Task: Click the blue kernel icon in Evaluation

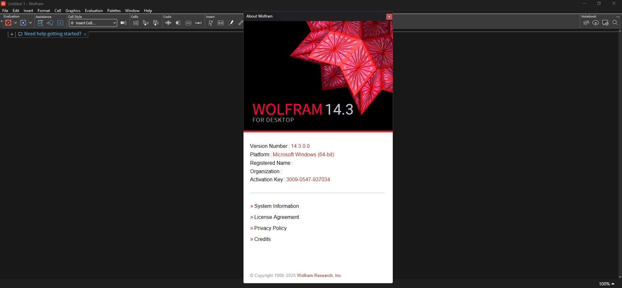Action: pos(23,23)
